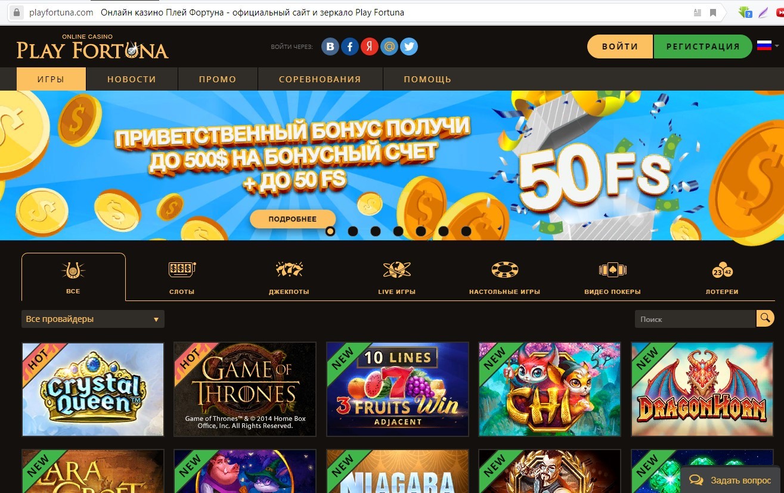This screenshot has width=784, height=493.
Task: Log in via the VK social icon
Action: tap(330, 46)
